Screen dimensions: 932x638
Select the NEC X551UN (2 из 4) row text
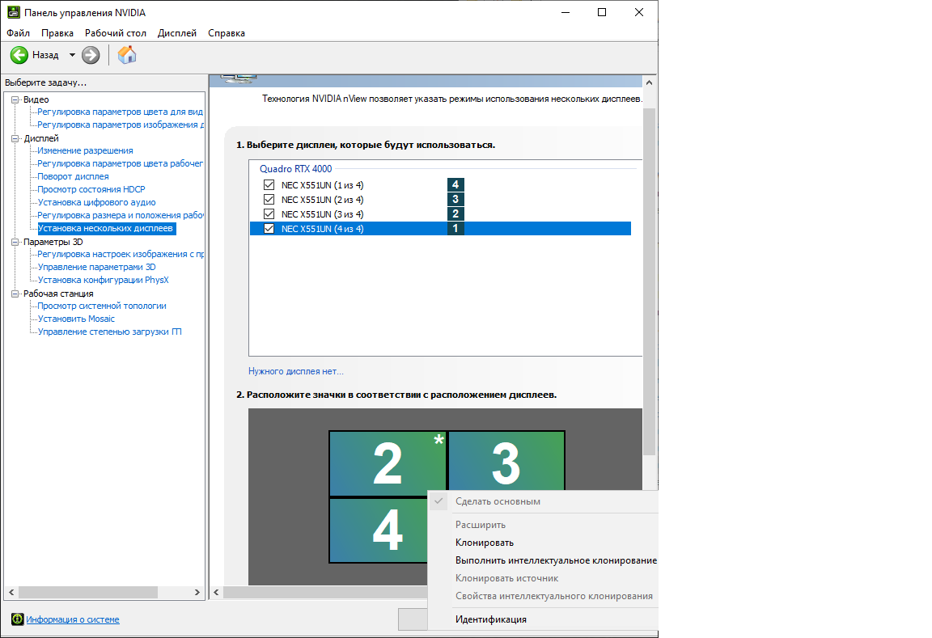point(322,200)
